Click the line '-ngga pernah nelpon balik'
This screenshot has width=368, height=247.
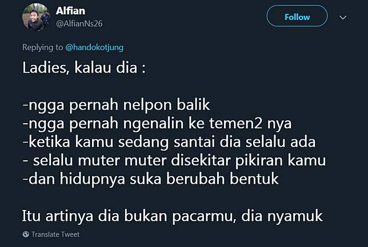116,105
